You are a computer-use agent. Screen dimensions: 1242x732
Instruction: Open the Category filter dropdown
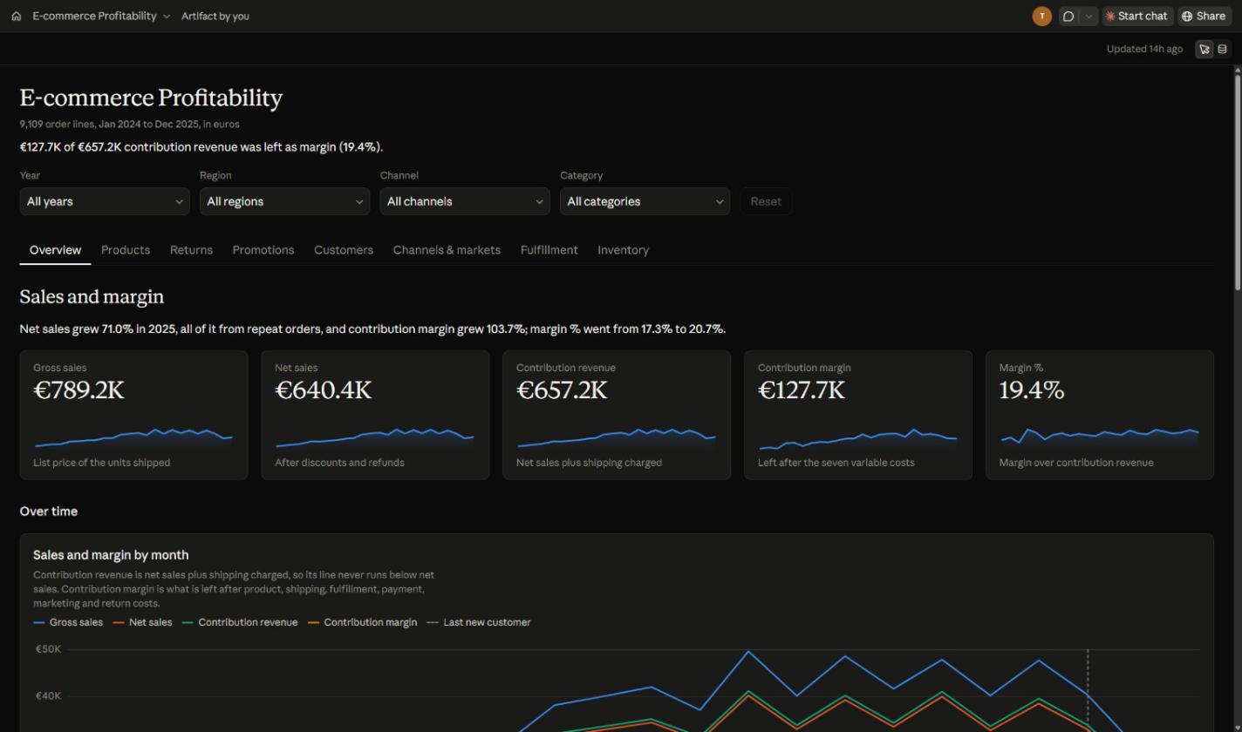[x=645, y=201]
